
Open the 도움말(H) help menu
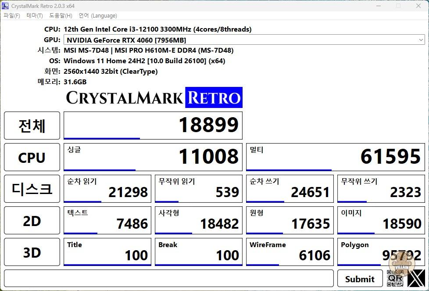(61, 16)
